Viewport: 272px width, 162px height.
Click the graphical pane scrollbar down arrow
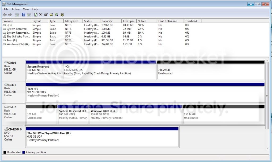coord(267,148)
